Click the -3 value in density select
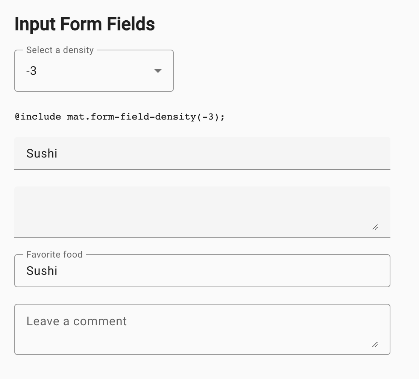This screenshot has width=419, height=379. pos(31,71)
